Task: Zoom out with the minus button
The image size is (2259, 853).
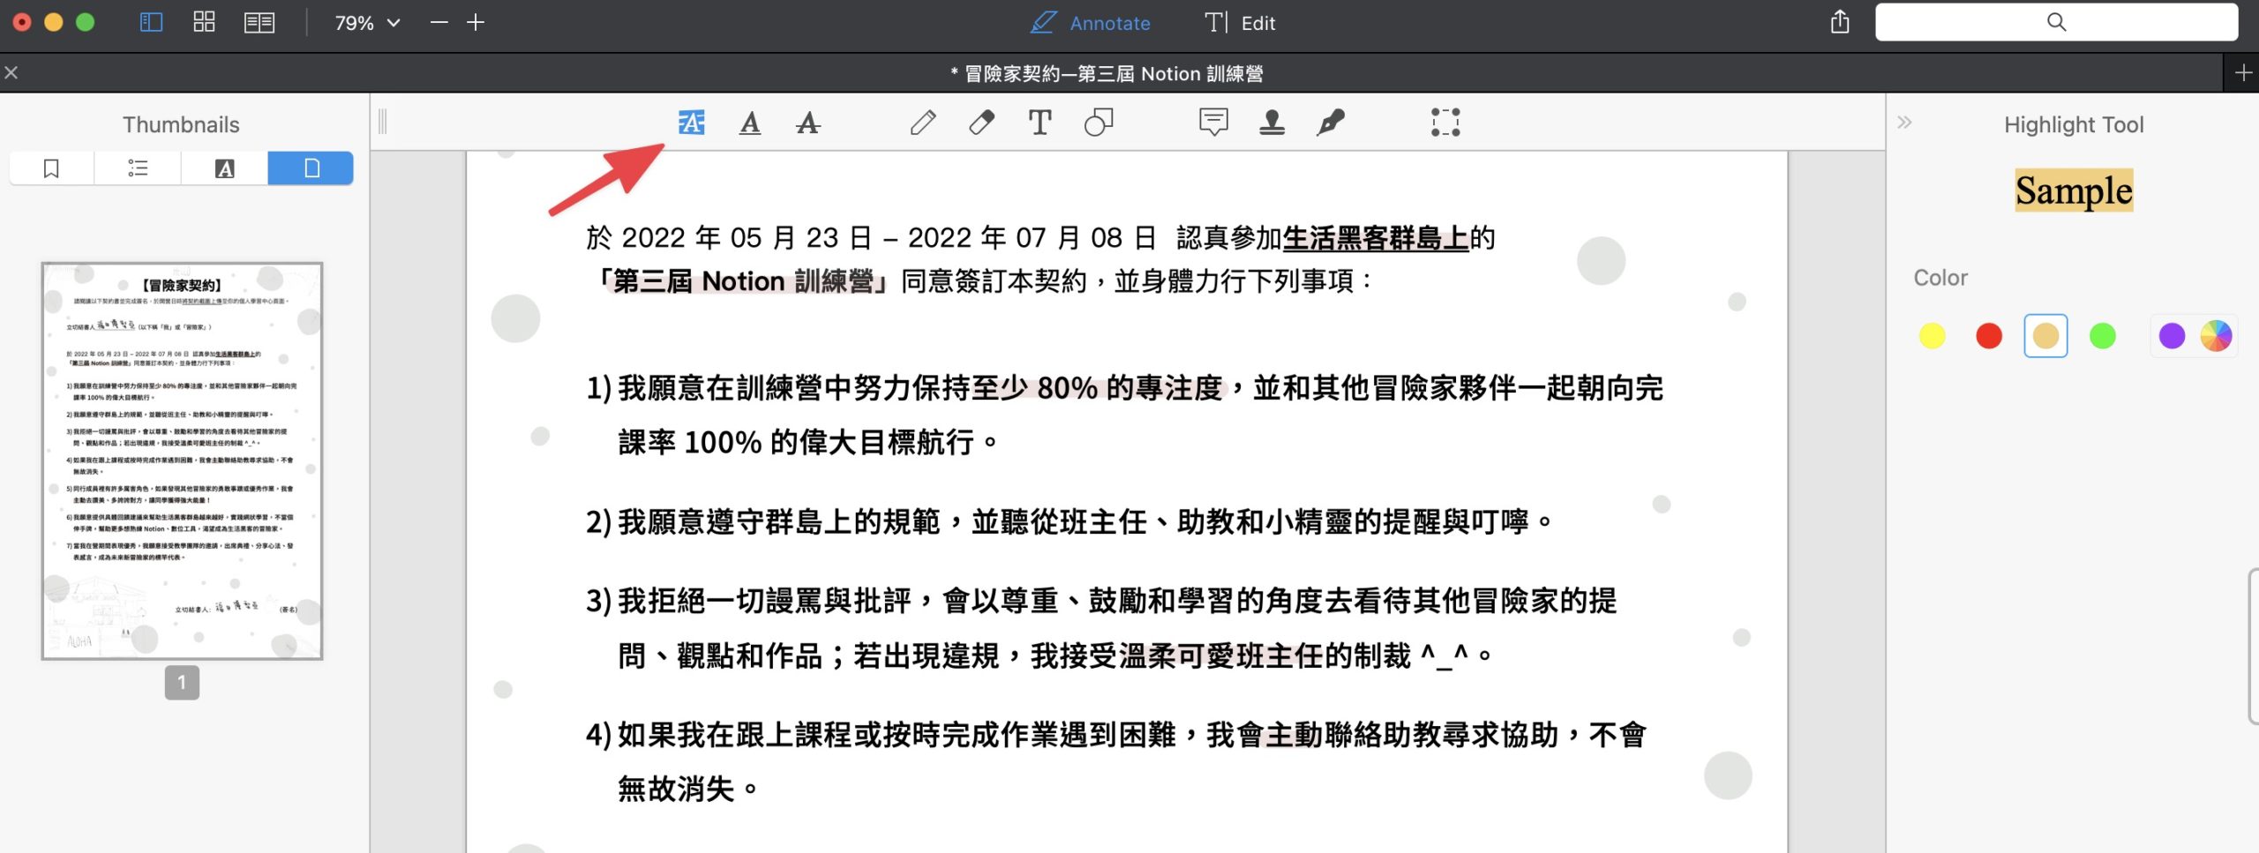Action: coord(439,22)
